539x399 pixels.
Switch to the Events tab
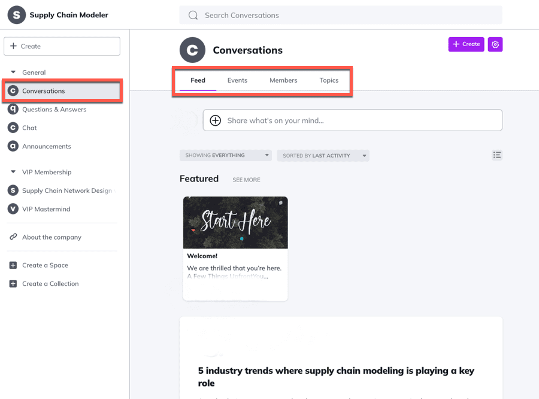237,80
